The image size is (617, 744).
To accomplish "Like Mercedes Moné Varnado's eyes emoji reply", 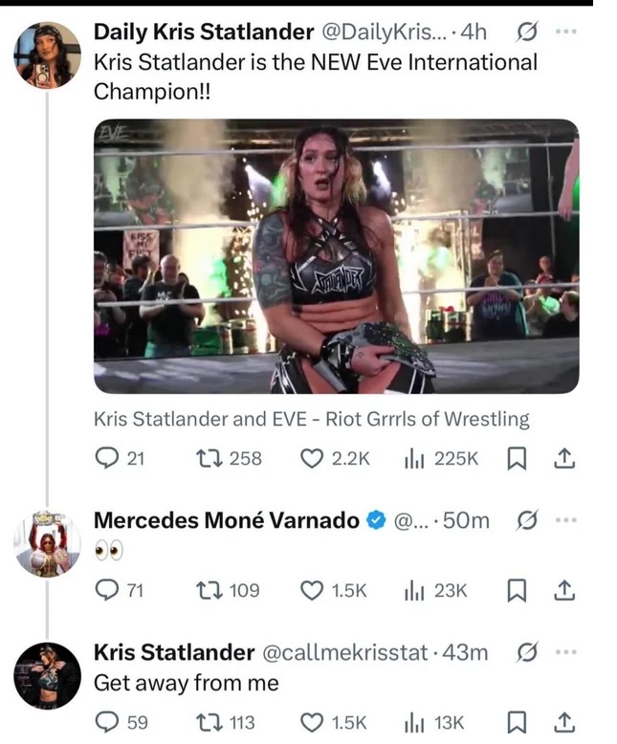I will [x=313, y=591].
